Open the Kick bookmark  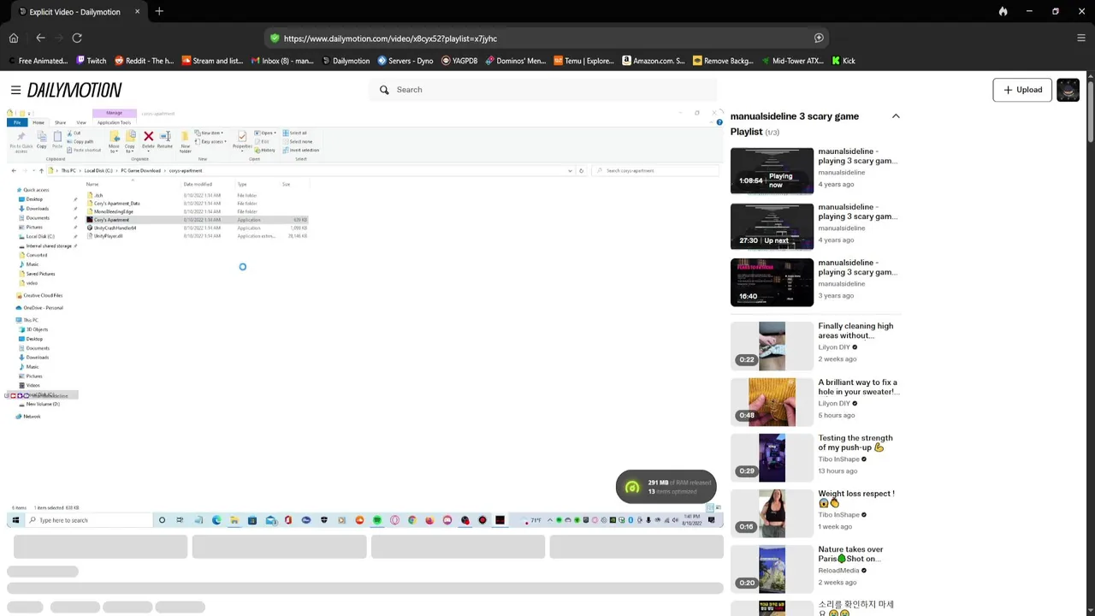pos(843,61)
